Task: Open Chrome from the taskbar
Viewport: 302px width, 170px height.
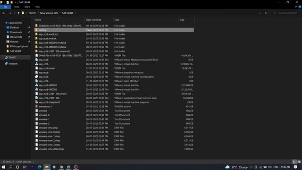Action: pyautogui.click(x=61, y=167)
